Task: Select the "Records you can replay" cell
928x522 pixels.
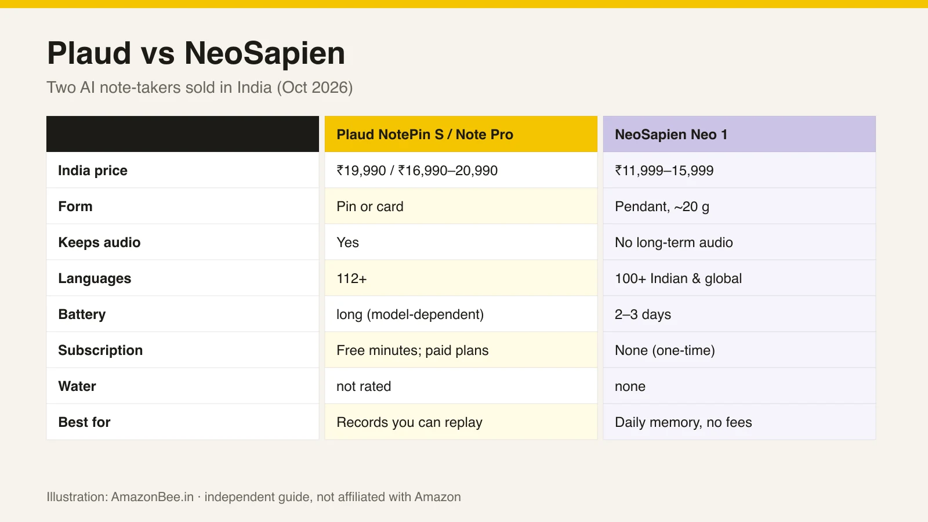Action: click(x=461, y=422)
